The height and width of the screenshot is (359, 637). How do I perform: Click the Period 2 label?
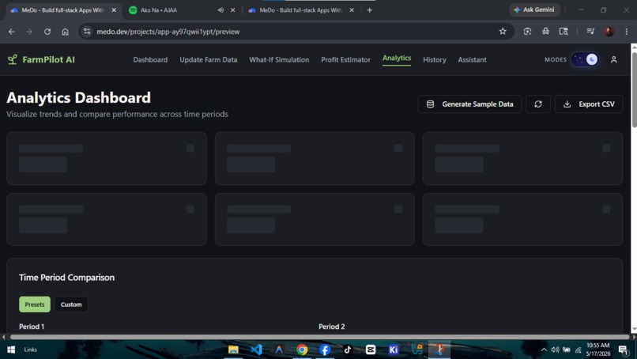(x=331, y=327)
